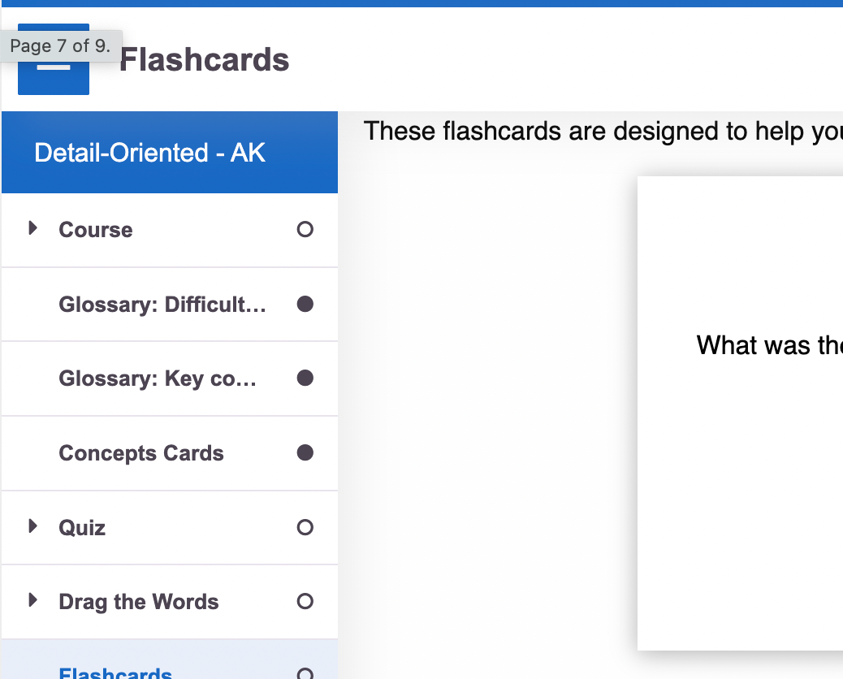The width and height of the screenshot is (843, 679).
Task: Click the blue course menu icon
Action: pyautogui.click(x=54, y=59)
